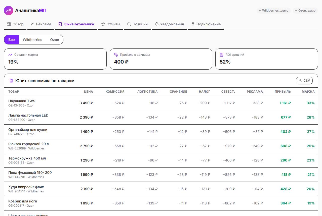Click the 2 190 ₽ price of Худи оверсайз

[87, 189]
